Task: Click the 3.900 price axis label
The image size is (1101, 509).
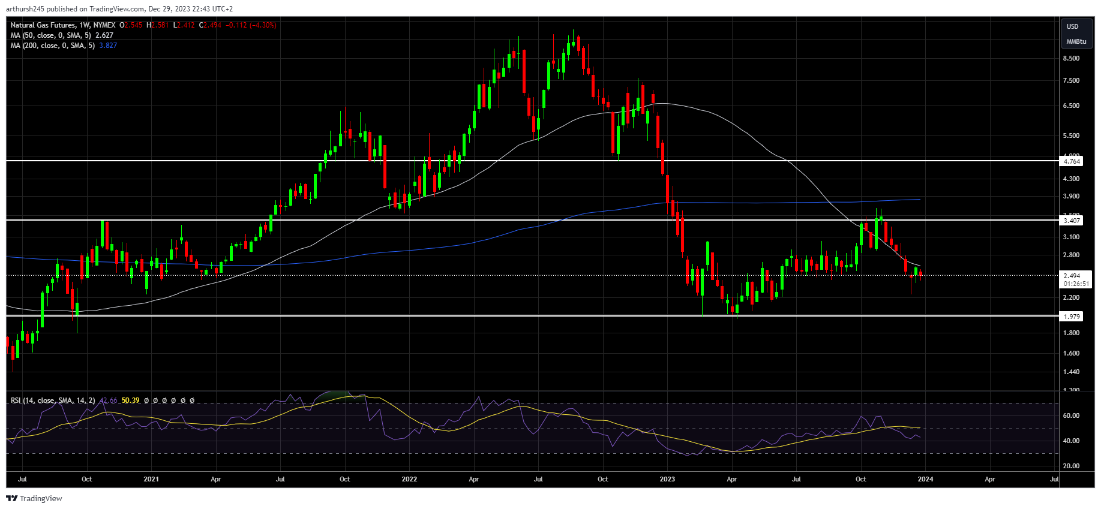Action: pos(1071,196)
